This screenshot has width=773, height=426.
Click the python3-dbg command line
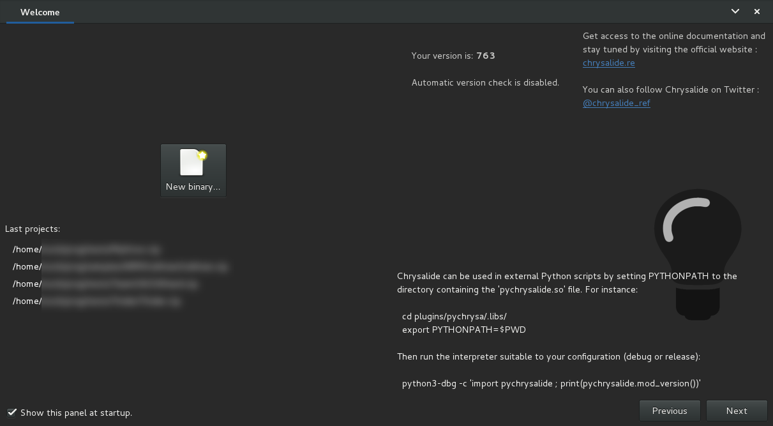pyautogui.click(x=552, y=383)
